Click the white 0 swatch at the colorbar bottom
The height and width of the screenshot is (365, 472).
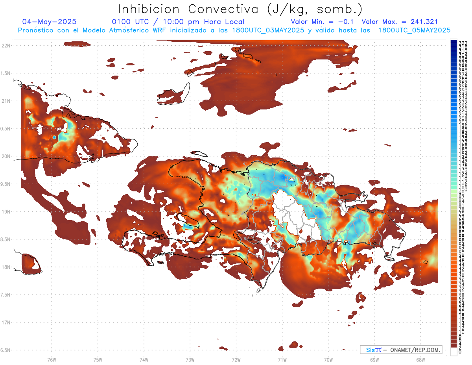pyautogui.click(x=454, y=352)
